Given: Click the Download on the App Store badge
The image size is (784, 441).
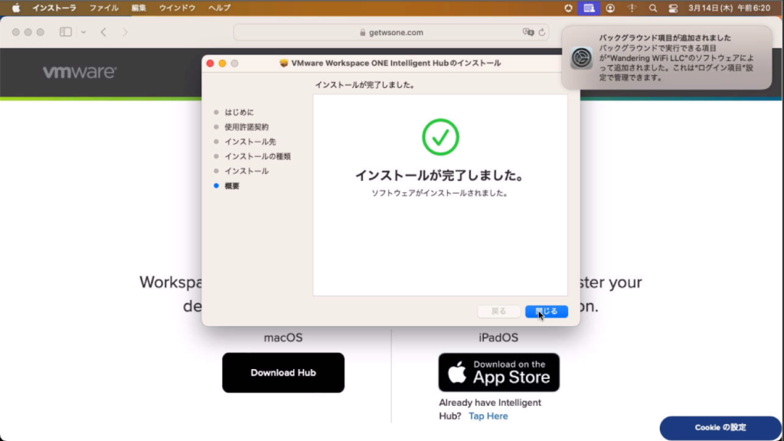Looking at the screenshot, I should 499,373.
